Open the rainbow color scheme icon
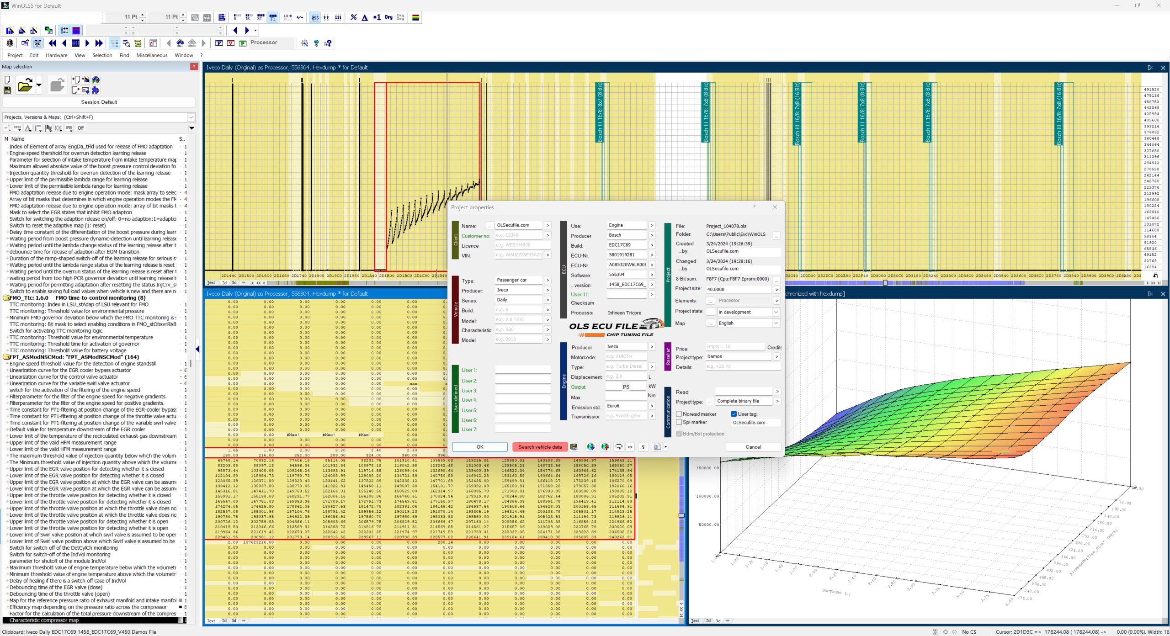This screenshot has height=636, width=1170. tap(415, 17)
